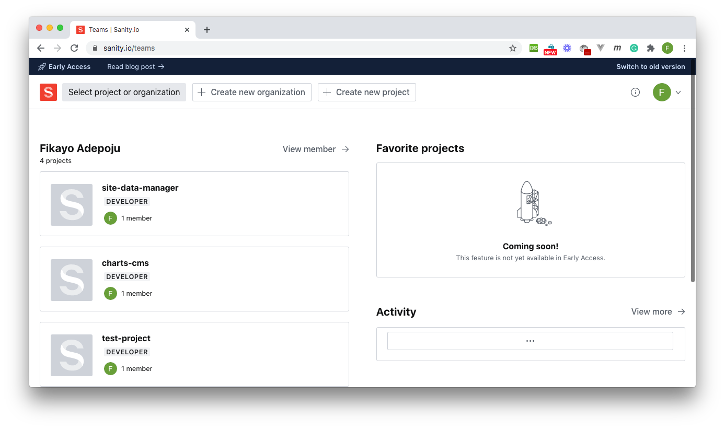This screenshot has height=429, width=725.
Task: Open the Vue devtools extension icon
Action: click(x=601, y=48)
